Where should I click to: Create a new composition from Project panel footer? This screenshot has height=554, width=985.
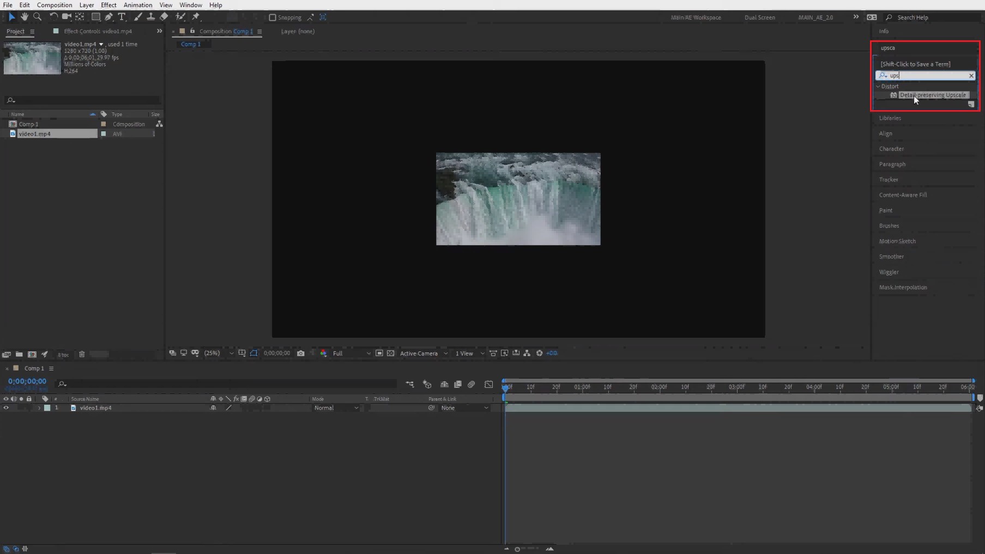pos(32,354)
